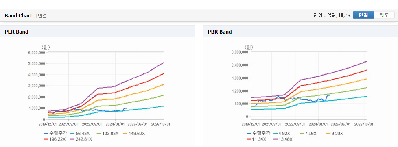Click the 4,000,000 y-axis label on PER chart
The height and width of the screenshot is (147, 398).
37,75
